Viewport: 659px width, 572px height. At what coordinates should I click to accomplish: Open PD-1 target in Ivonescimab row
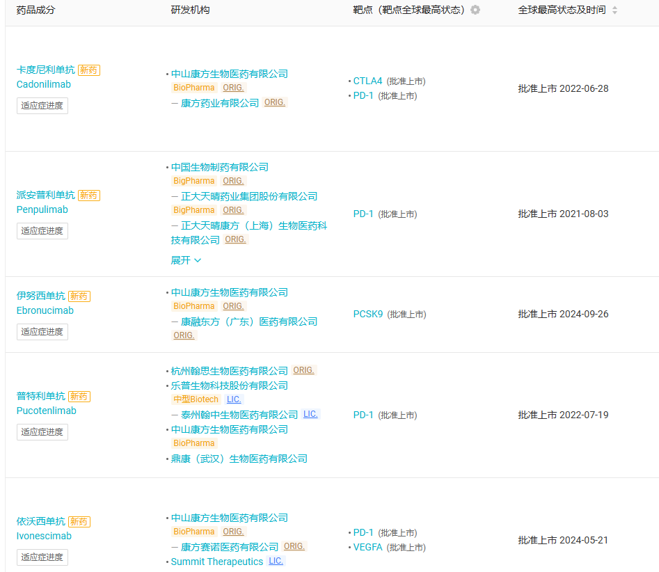click(x=363, y=532)
